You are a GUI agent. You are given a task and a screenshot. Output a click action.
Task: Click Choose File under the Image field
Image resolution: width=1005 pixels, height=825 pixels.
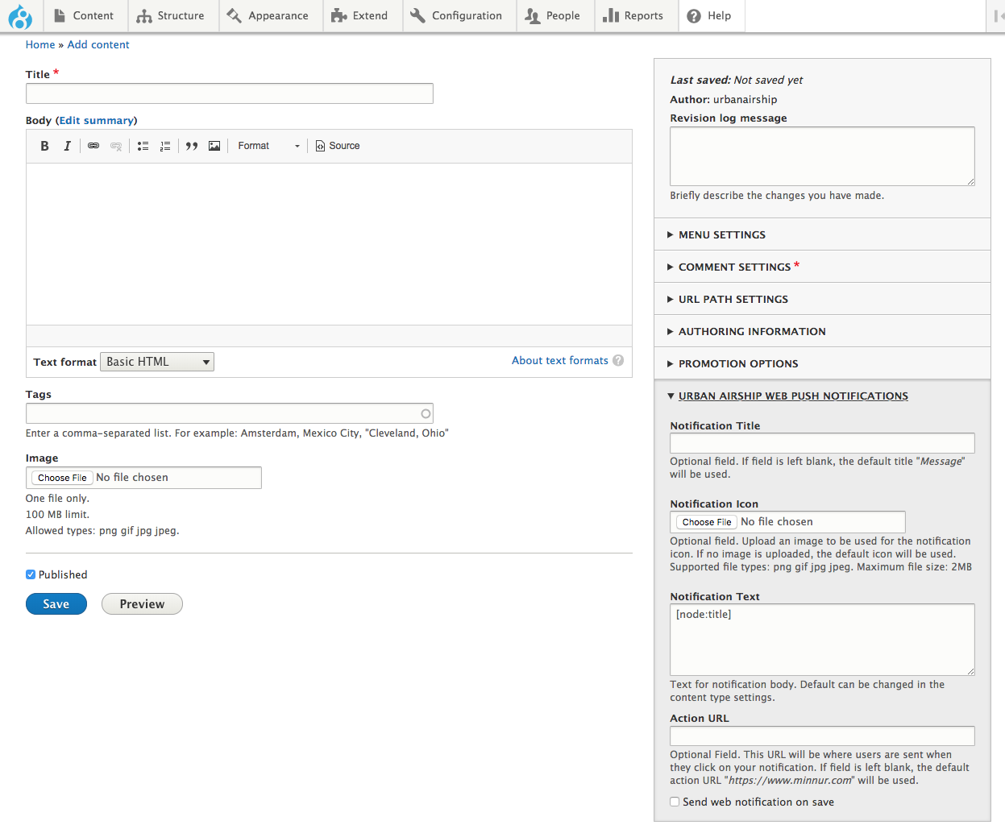click(62, 477)
